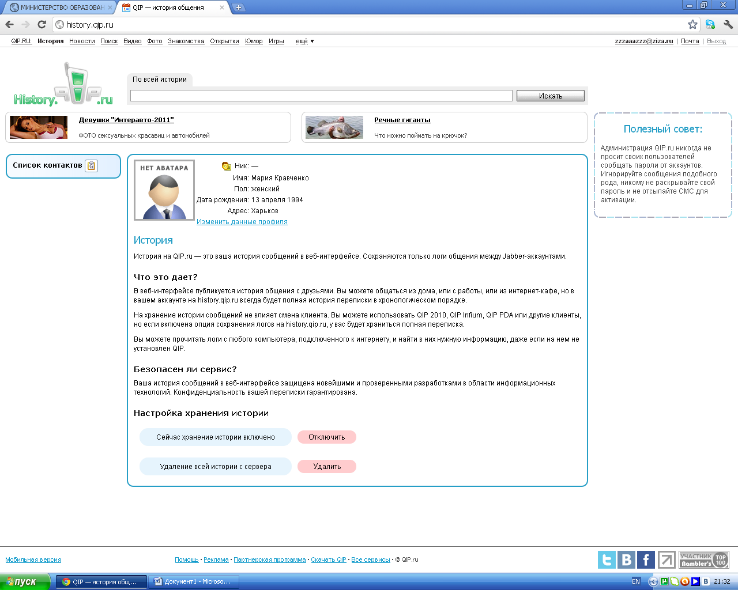Switch to the Документ1 Microsoft Word taskbar item
This screenshot has width=738, height=590.
click(x=193, y=581)
